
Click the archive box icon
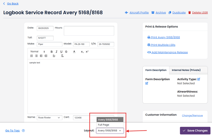pos(153,13)
